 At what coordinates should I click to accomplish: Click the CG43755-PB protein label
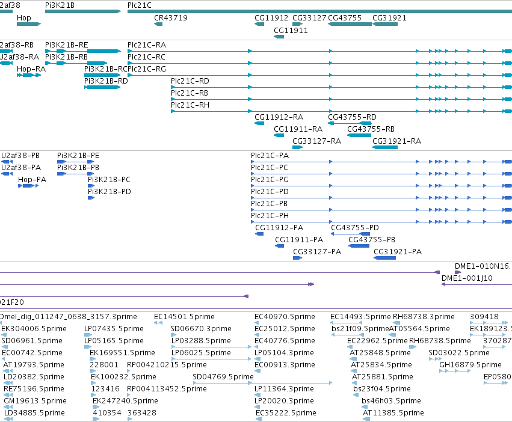pos(372,240)
